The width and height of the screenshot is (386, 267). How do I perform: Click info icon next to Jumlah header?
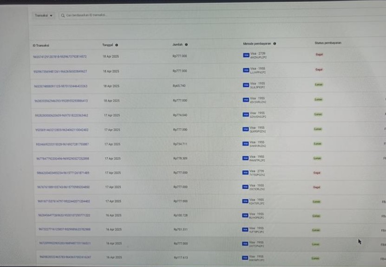186,45
